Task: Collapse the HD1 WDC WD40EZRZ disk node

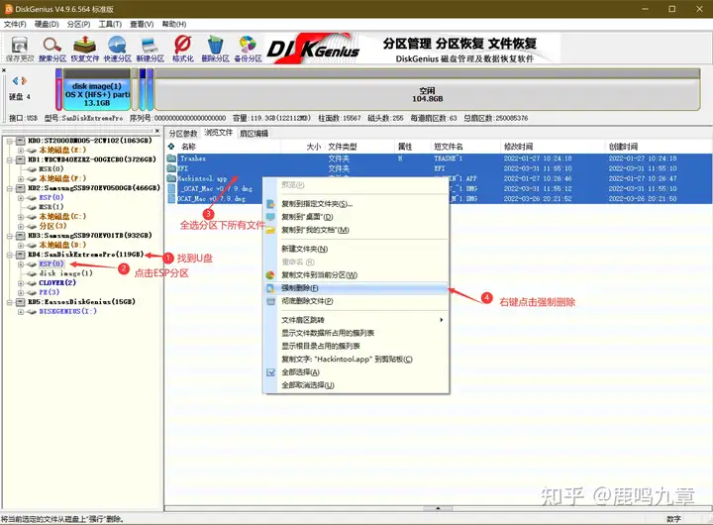Action: click(x=10, y=159)
